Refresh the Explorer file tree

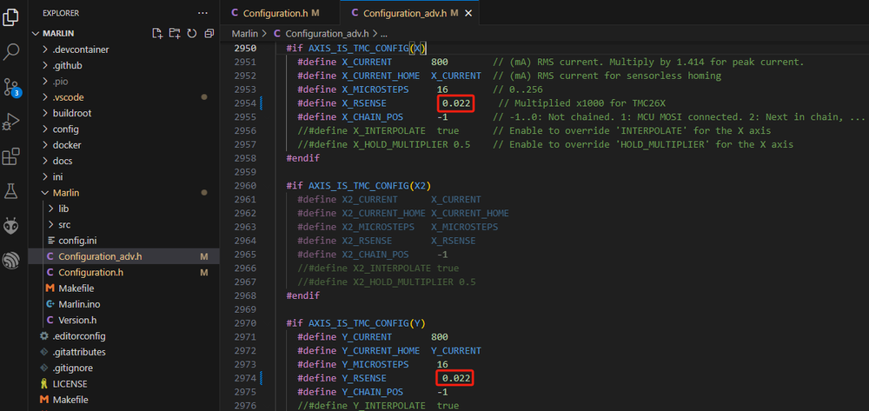(x=192, y=33)
